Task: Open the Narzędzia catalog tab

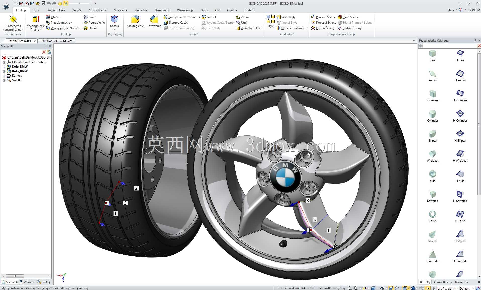Action: (x=461, y=282)
